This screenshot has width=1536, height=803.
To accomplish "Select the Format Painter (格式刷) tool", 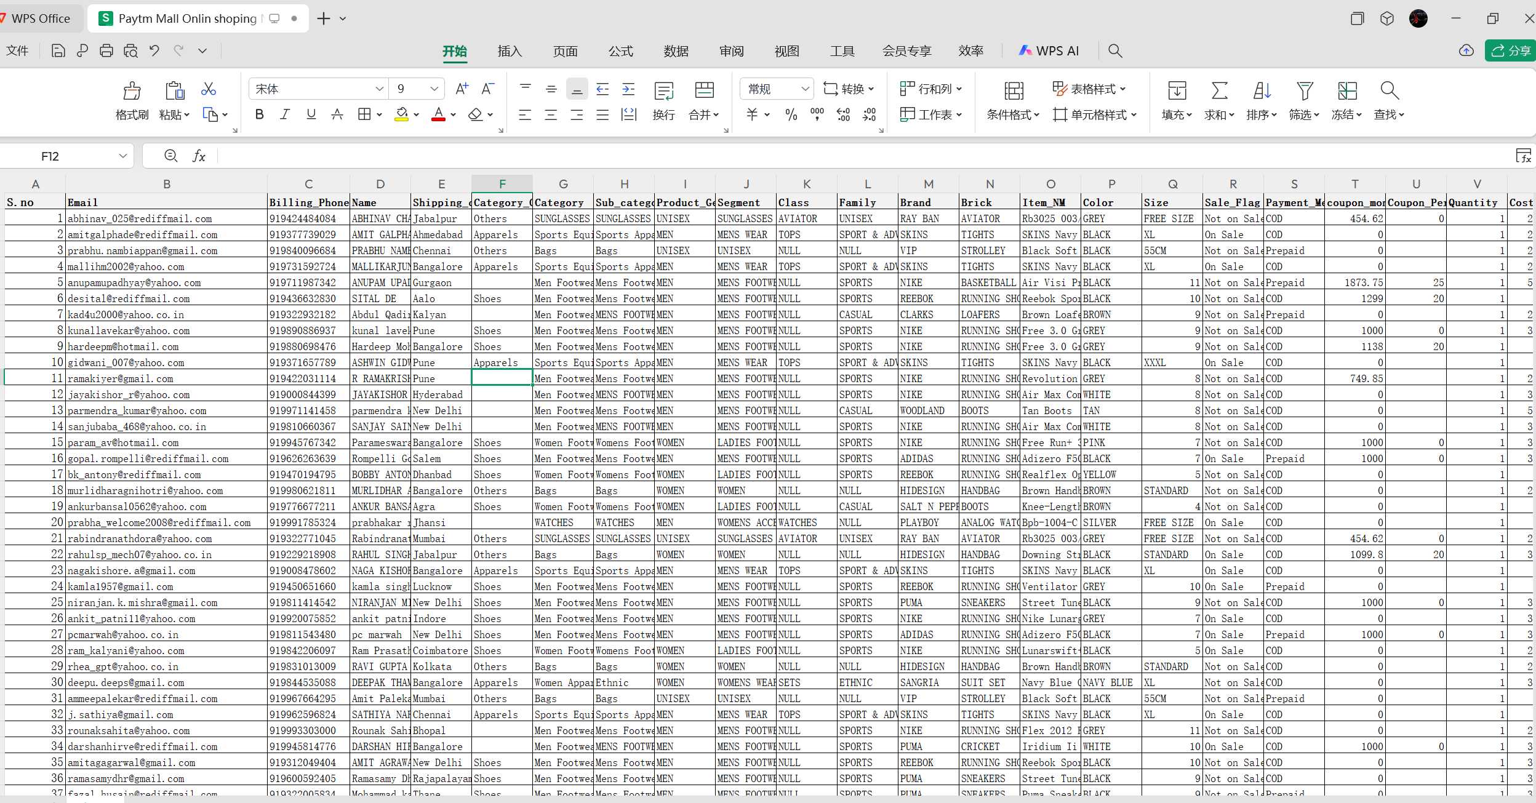I will 132,100.
